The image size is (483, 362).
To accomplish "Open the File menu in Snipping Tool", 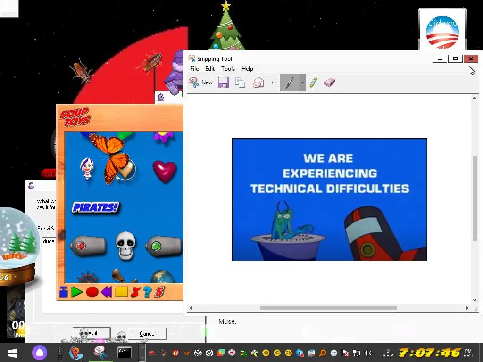I will [194, 69].
